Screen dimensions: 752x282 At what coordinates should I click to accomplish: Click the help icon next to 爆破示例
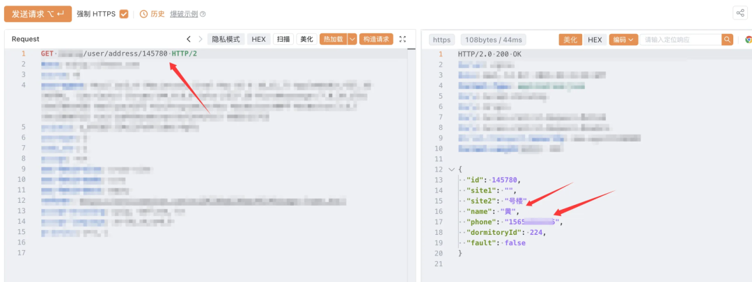pos(203,15)
